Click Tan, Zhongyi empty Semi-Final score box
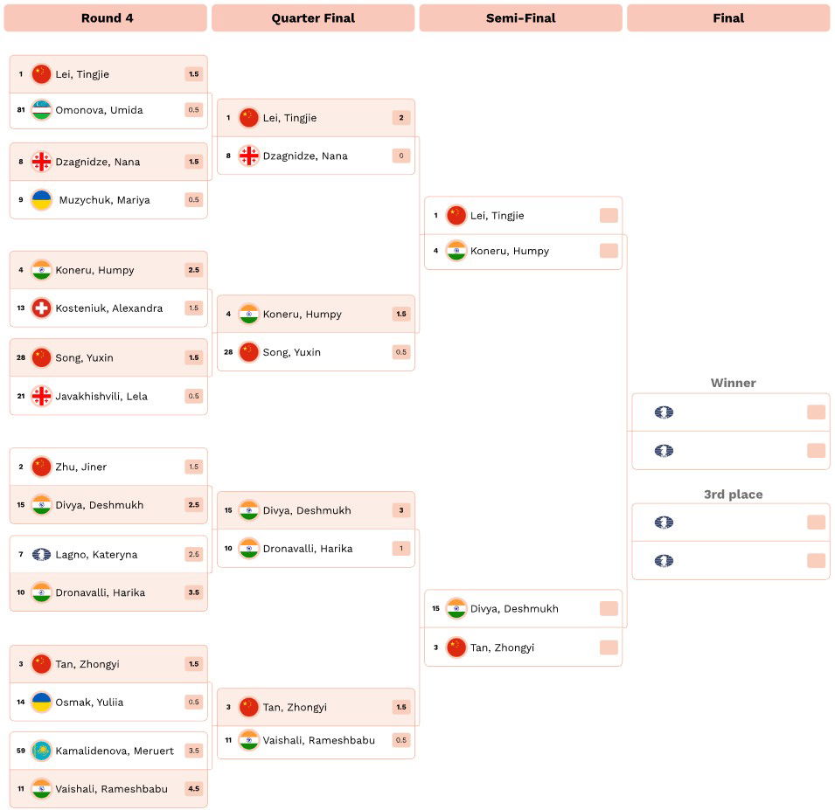The width and height of the screenshot is (835, 810). tap(609, 647)
